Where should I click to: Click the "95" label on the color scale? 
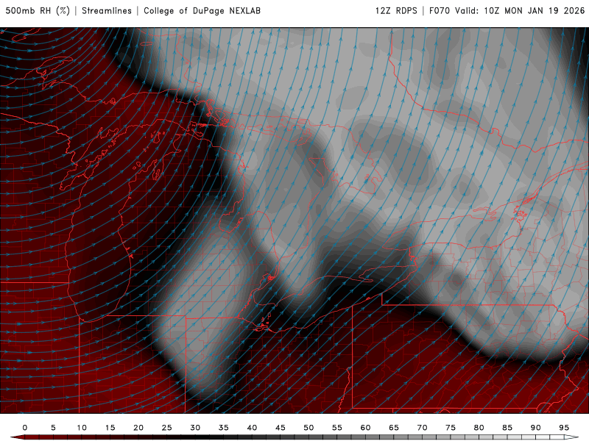[x=564, y=428]
